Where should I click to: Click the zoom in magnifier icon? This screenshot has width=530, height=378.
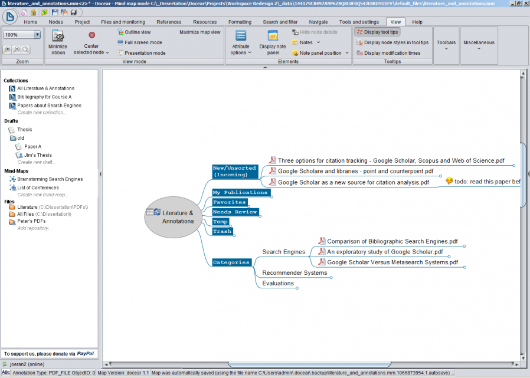(7, 50)
